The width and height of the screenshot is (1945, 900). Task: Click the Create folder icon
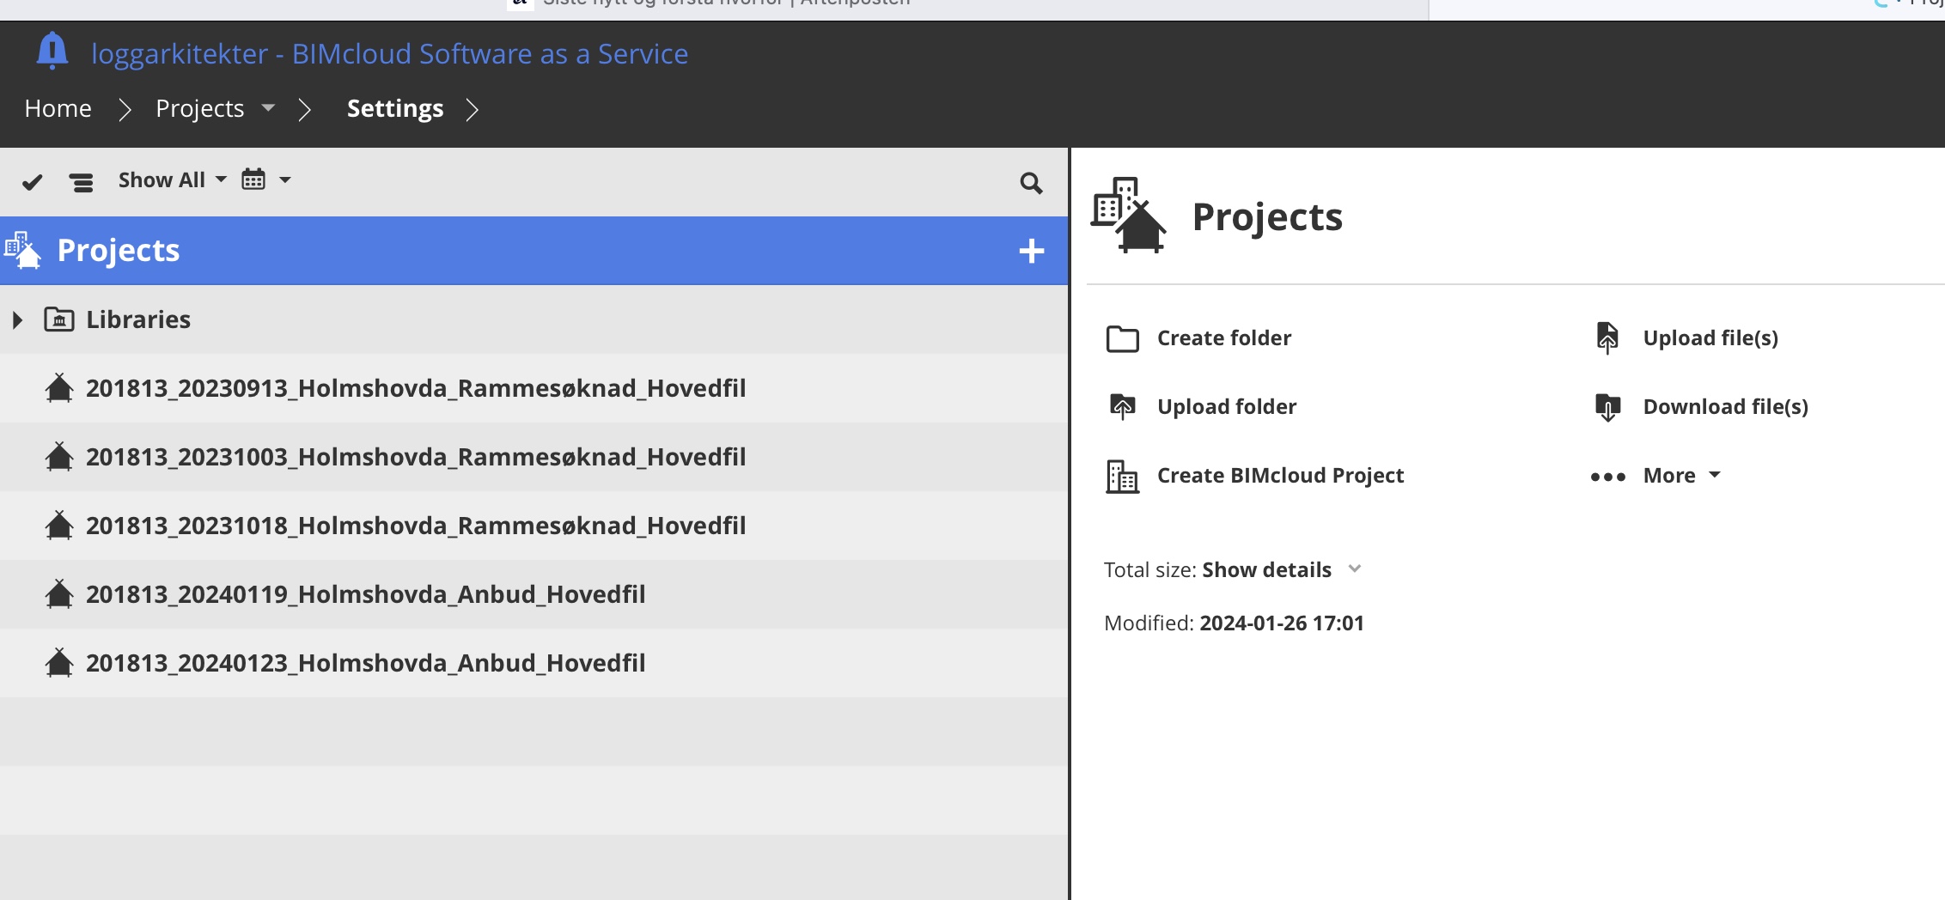(1122, 338)
